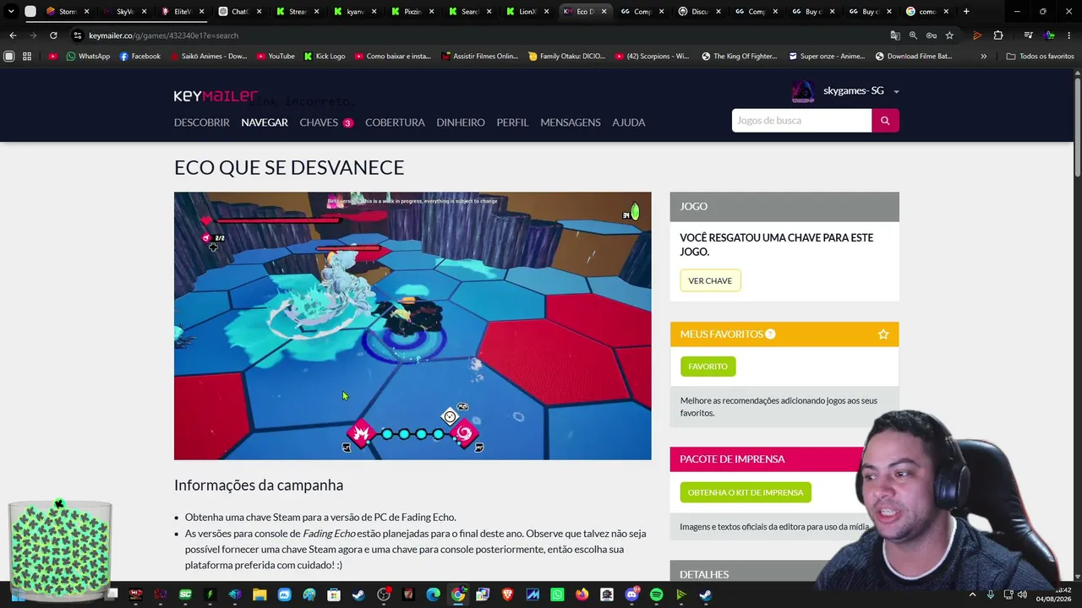Click the VER CHAVE button
This screenshot has height=608, width=1082.
pyautogui.click(x=710, y=281)
